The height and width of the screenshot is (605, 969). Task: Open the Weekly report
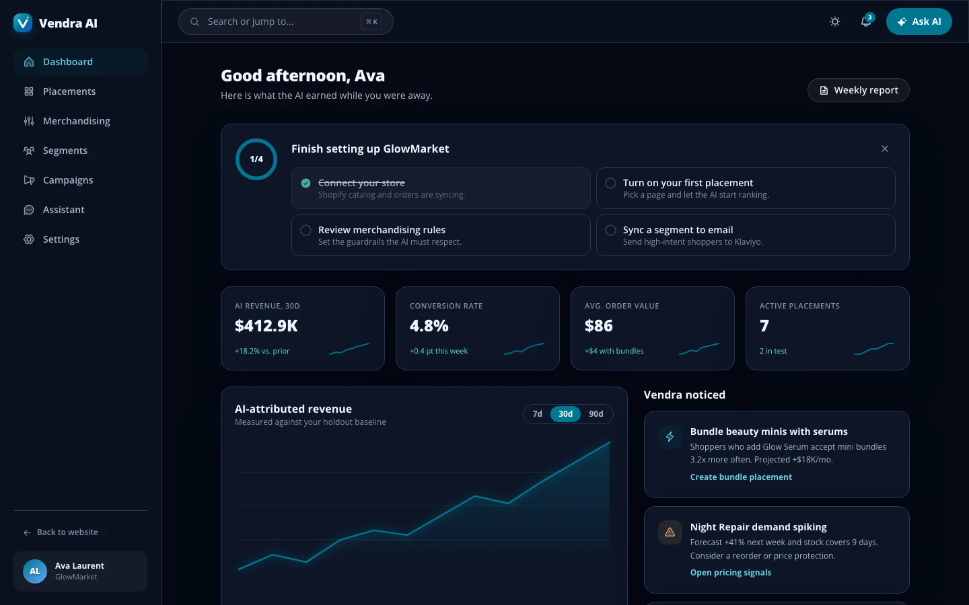pos(858,90)
